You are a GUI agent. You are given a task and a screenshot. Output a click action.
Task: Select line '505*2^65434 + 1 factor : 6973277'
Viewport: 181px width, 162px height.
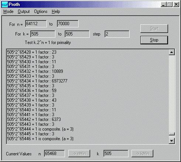click(37, 81)
